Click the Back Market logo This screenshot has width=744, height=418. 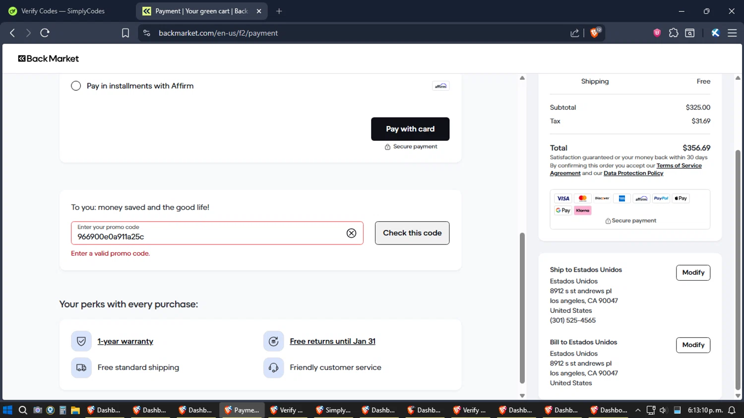coord(49,59)
